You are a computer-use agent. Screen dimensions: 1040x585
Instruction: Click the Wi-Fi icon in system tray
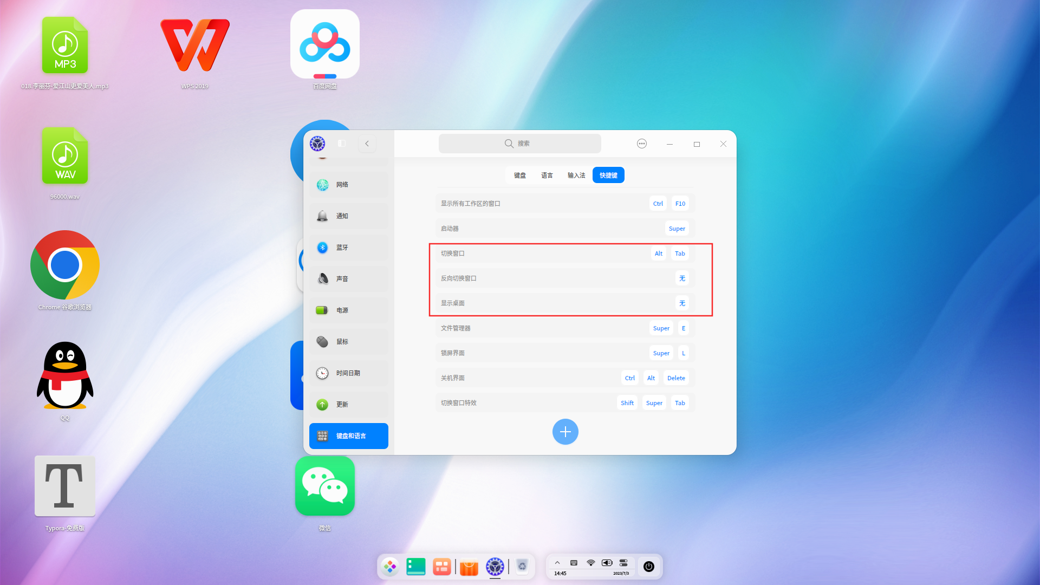click(590, 562)
